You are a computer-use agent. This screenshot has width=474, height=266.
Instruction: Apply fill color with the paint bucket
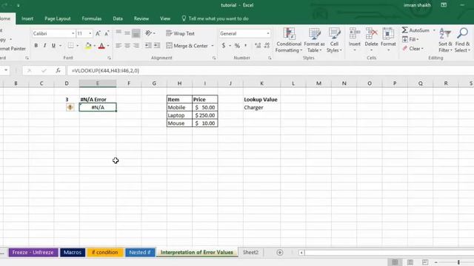click(x=88, y=46)
